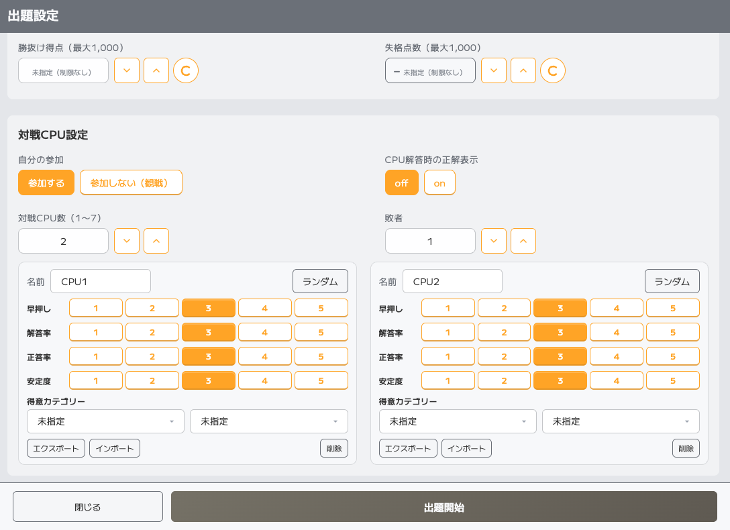Edit the CPU2 name field
Screen dimensions: 730x530
[452, 281]
